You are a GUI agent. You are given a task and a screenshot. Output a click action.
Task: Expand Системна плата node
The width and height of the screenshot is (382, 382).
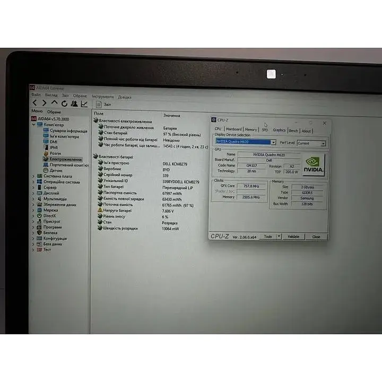pos(33,176)
